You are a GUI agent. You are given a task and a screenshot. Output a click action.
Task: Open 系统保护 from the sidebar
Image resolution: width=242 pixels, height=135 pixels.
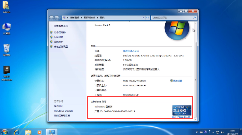(x=59, y=42)
